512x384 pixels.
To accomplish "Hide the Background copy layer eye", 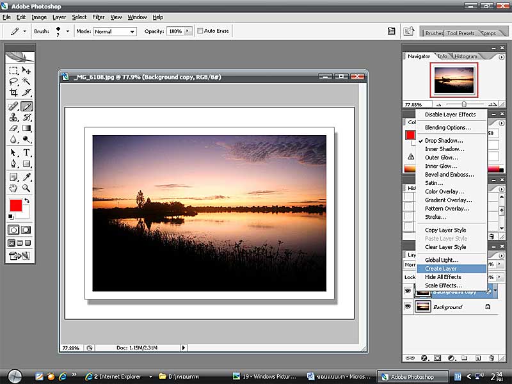I will click(408, 291).
